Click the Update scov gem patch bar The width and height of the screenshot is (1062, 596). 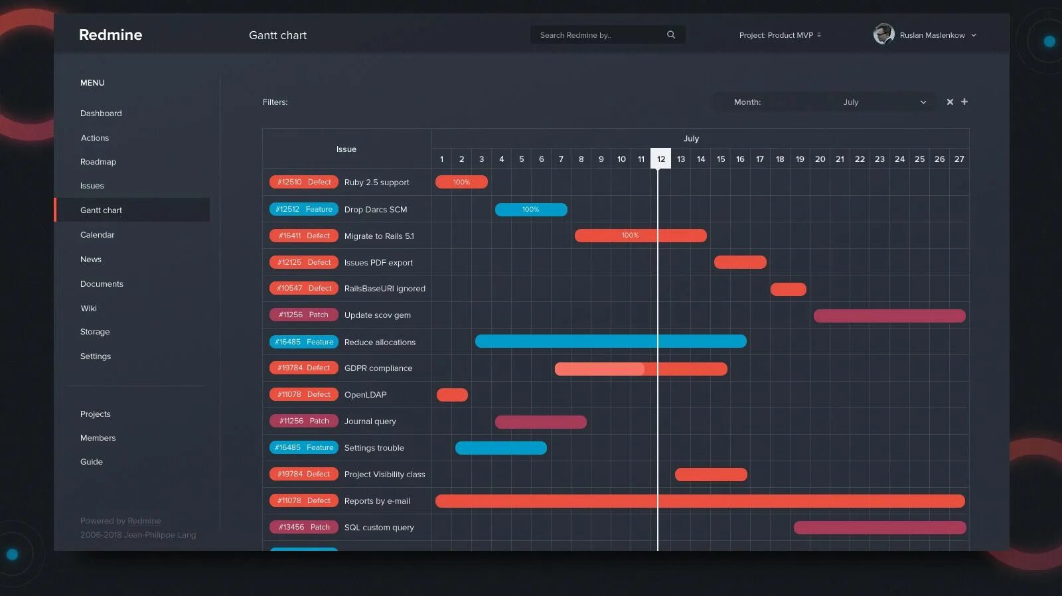point(889,316)
